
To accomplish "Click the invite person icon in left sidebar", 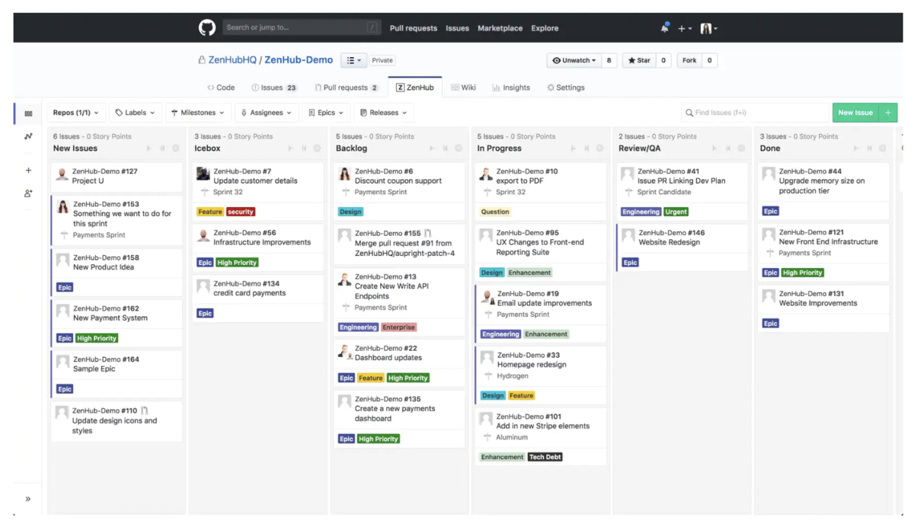I will pyautogui.click(x=28, y=193).
